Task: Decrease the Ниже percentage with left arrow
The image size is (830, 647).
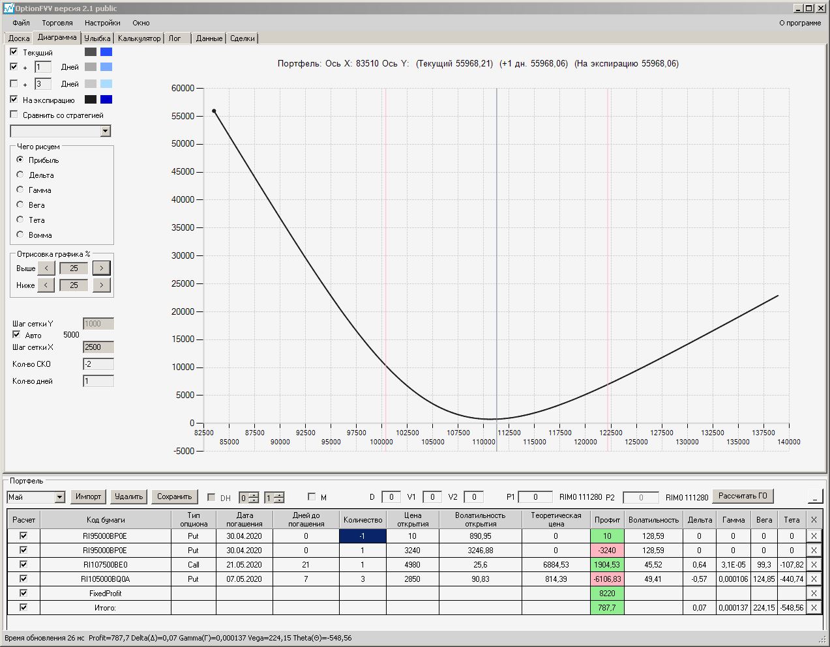Action: click(46, 285)
